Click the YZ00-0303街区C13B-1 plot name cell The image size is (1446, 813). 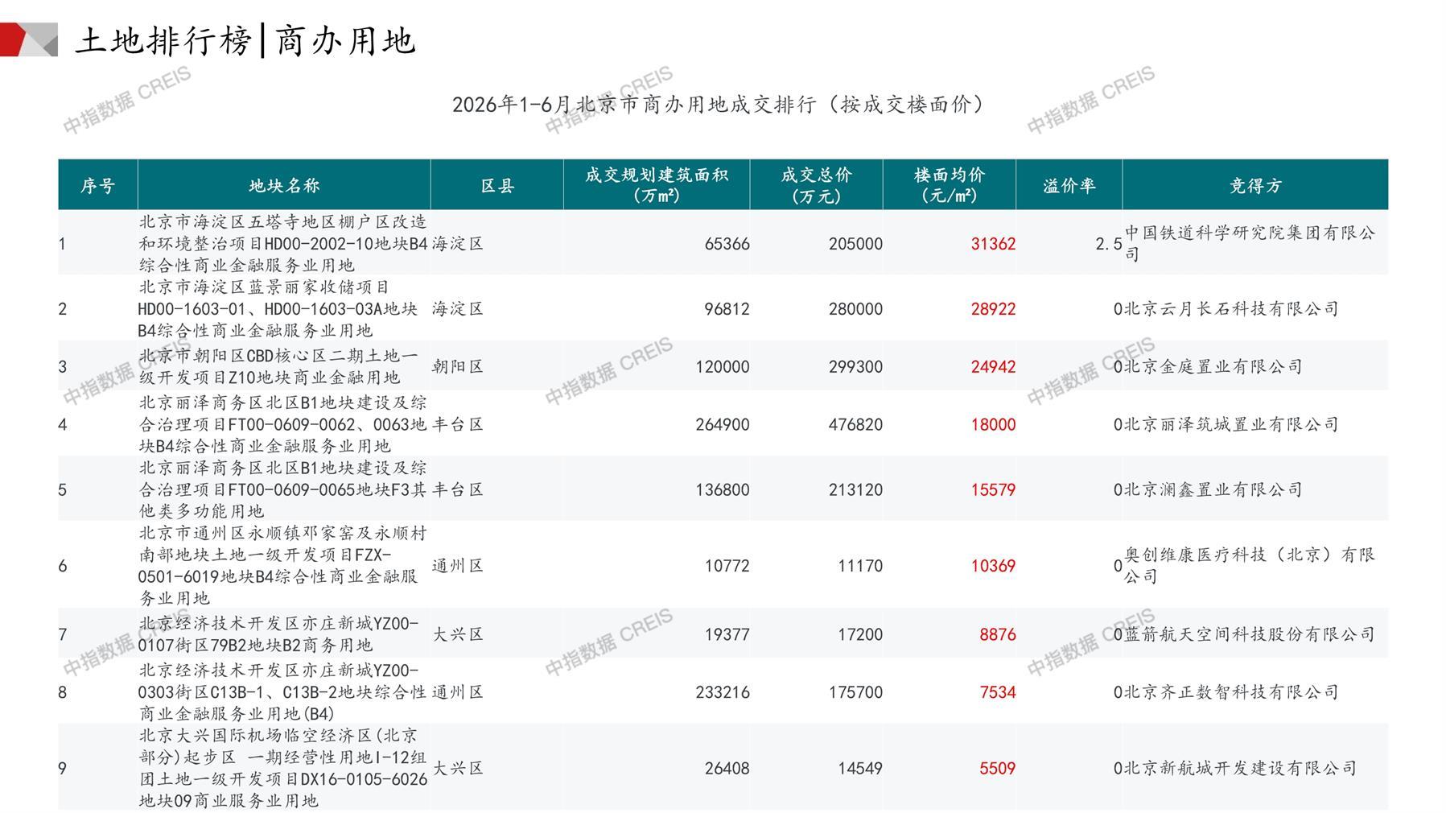[x=282, y=691]
